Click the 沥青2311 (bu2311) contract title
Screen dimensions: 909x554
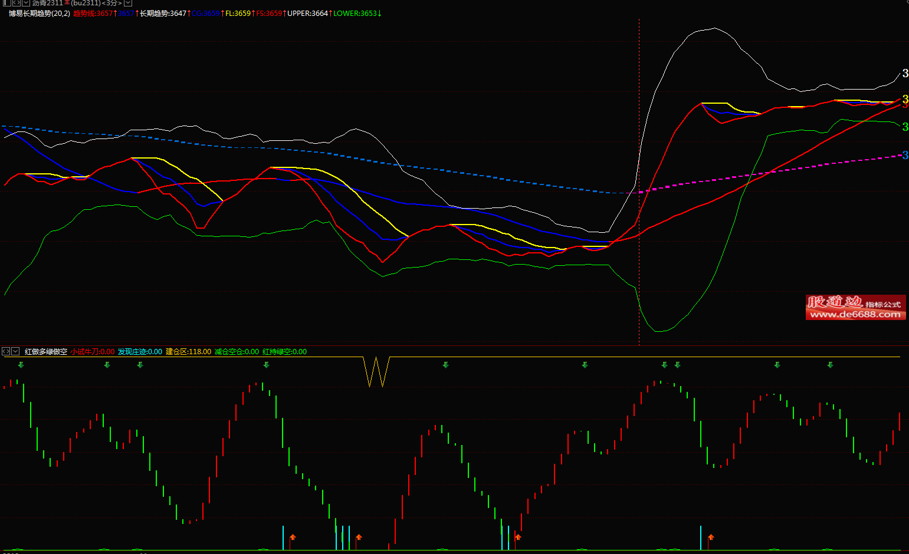click(x=66, y=3)
